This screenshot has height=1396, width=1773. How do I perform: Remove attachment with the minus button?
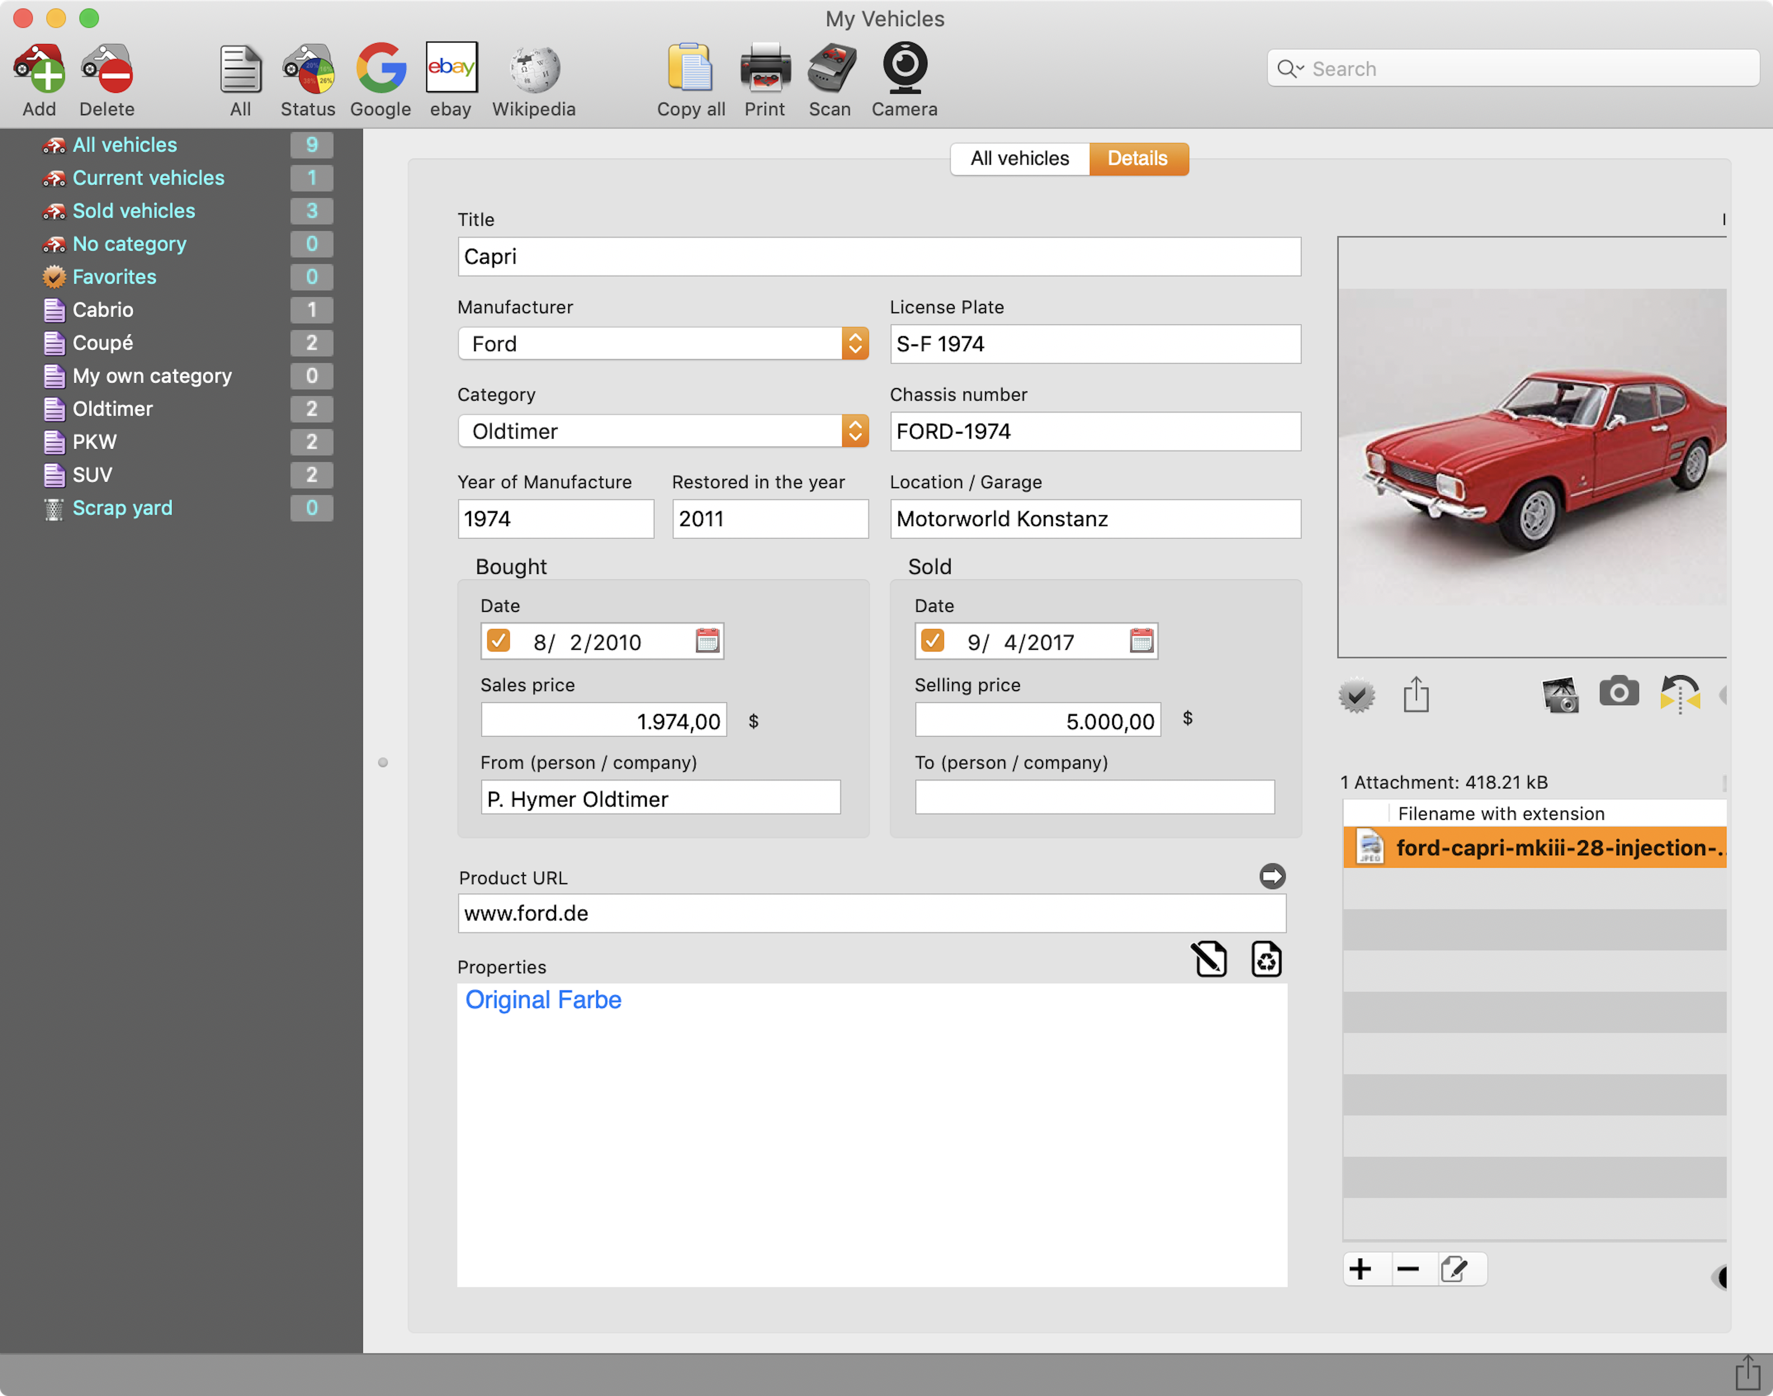1408,1269
